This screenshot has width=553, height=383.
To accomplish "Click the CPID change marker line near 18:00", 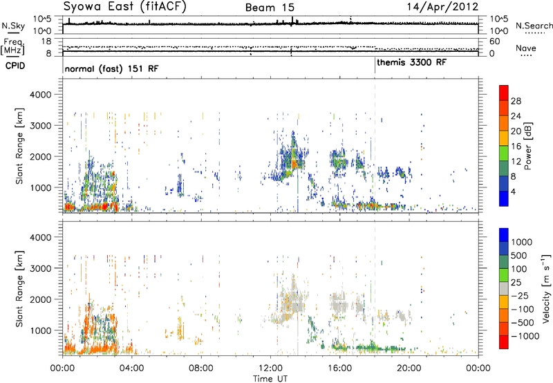I will click(375, 66).
